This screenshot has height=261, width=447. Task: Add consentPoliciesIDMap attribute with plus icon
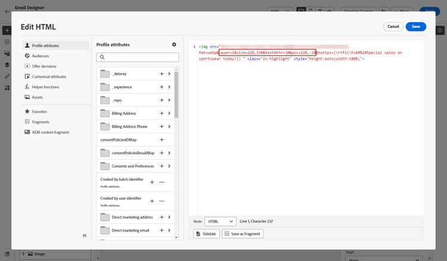coord(162,139)
